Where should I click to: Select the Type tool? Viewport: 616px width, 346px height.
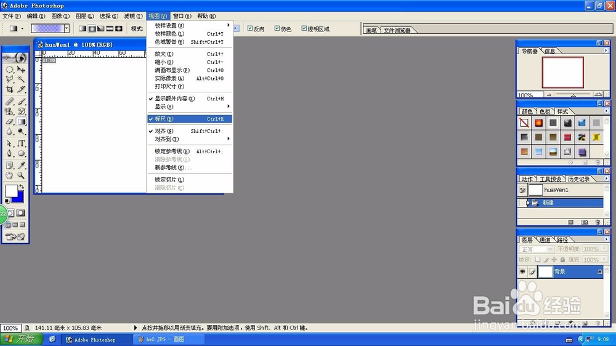point(21,143)
